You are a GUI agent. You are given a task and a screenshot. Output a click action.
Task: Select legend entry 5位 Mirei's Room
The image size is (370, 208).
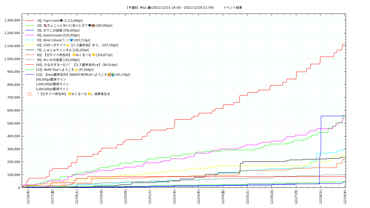63,40
